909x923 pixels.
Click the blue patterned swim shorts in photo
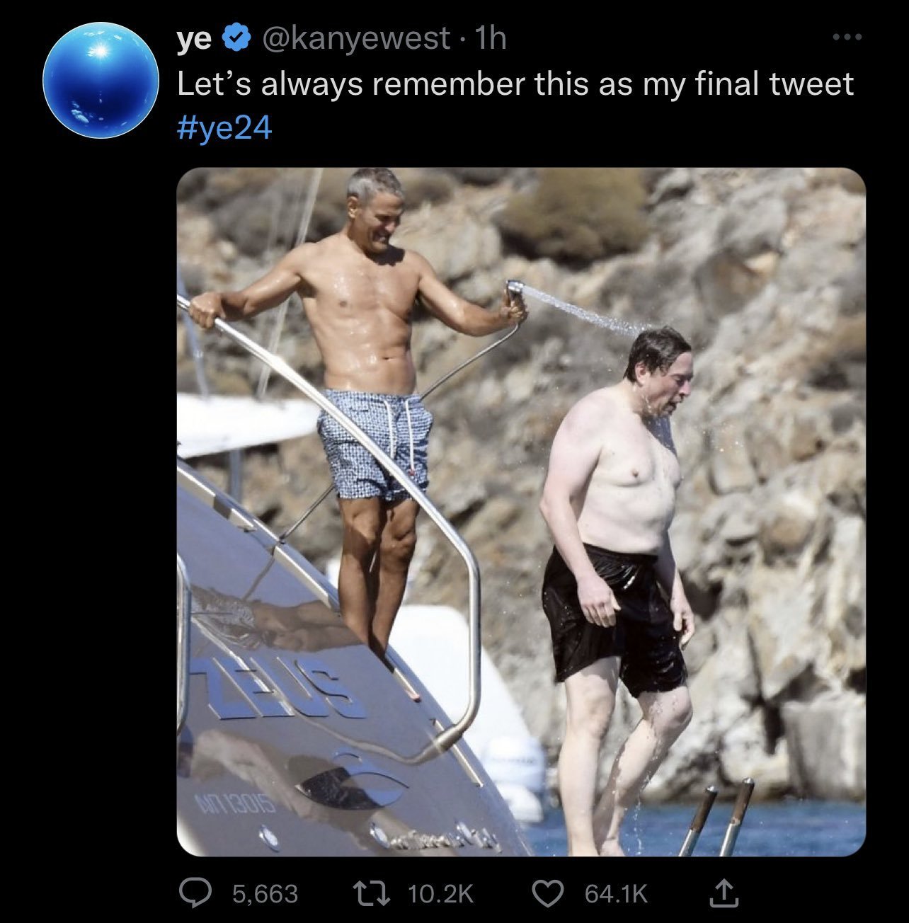(374, 442)
